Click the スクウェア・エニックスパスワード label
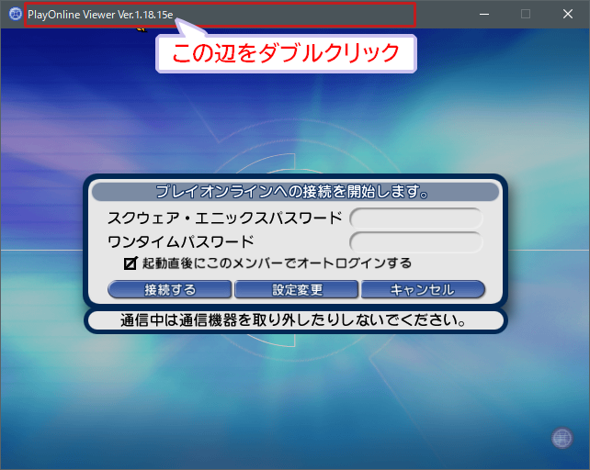The width and height of the screenshot is (590, 470). click(224, 218)
